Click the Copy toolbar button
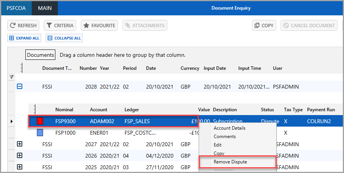The image size is (344, 173). point(264,25)
